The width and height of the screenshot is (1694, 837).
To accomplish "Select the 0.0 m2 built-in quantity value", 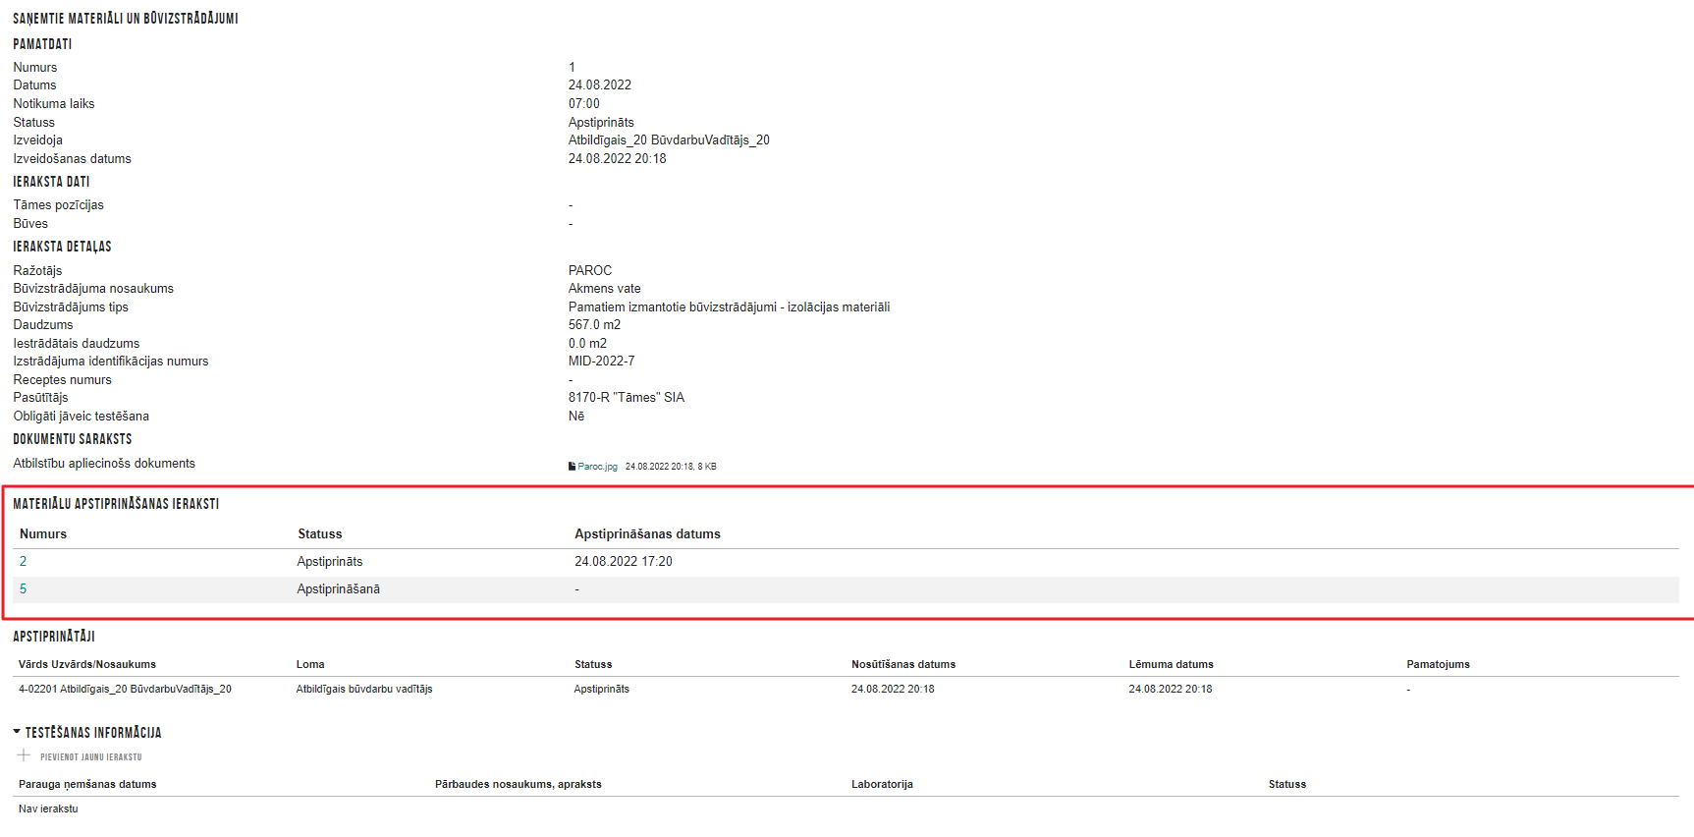I will point(587,344).
